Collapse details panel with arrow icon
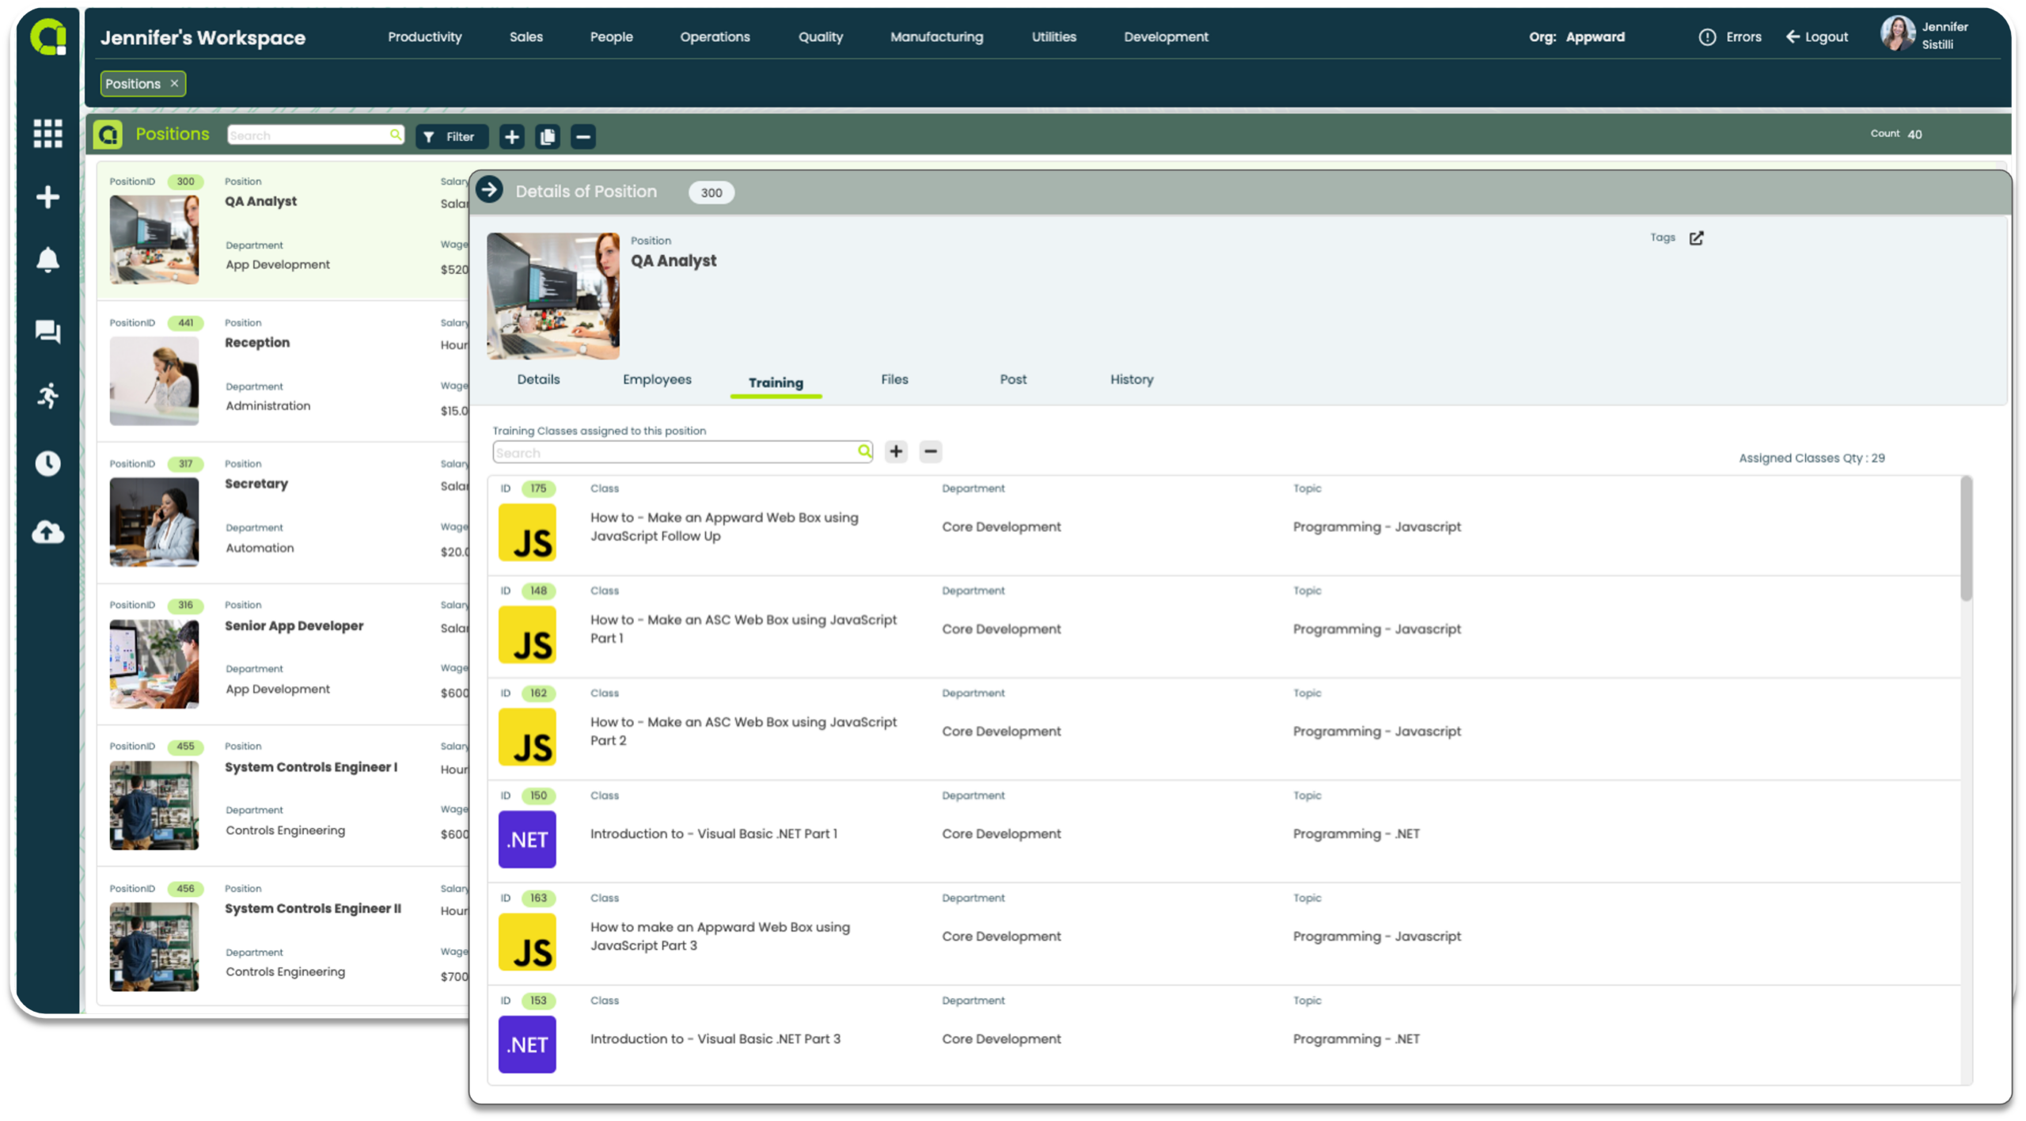This screenshot has width=2026, height=1121. tap(490, 190)
